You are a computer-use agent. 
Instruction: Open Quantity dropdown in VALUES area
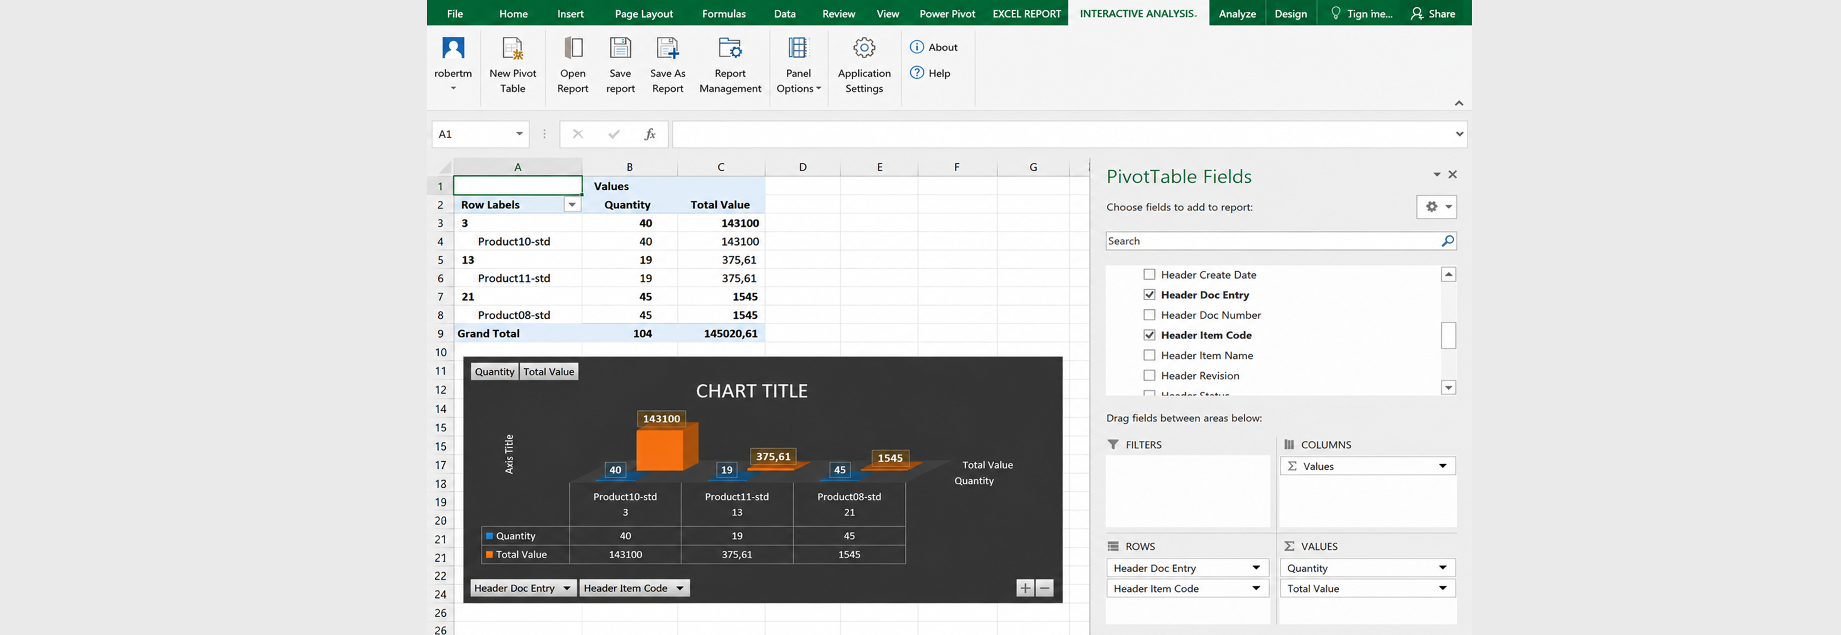1442,568
